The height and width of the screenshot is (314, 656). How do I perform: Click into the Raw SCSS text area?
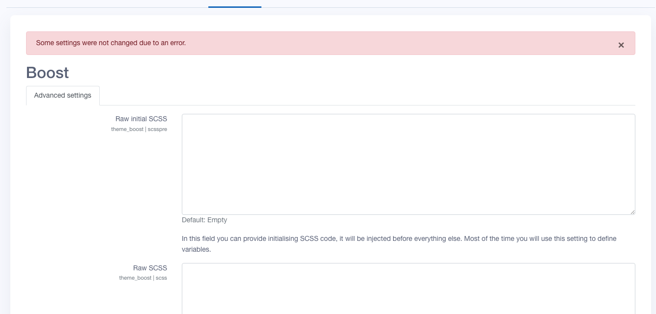click(408, 288)
